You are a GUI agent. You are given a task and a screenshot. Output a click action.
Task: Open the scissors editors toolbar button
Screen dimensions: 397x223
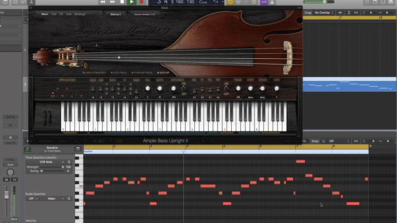click(x=31, y=2)
